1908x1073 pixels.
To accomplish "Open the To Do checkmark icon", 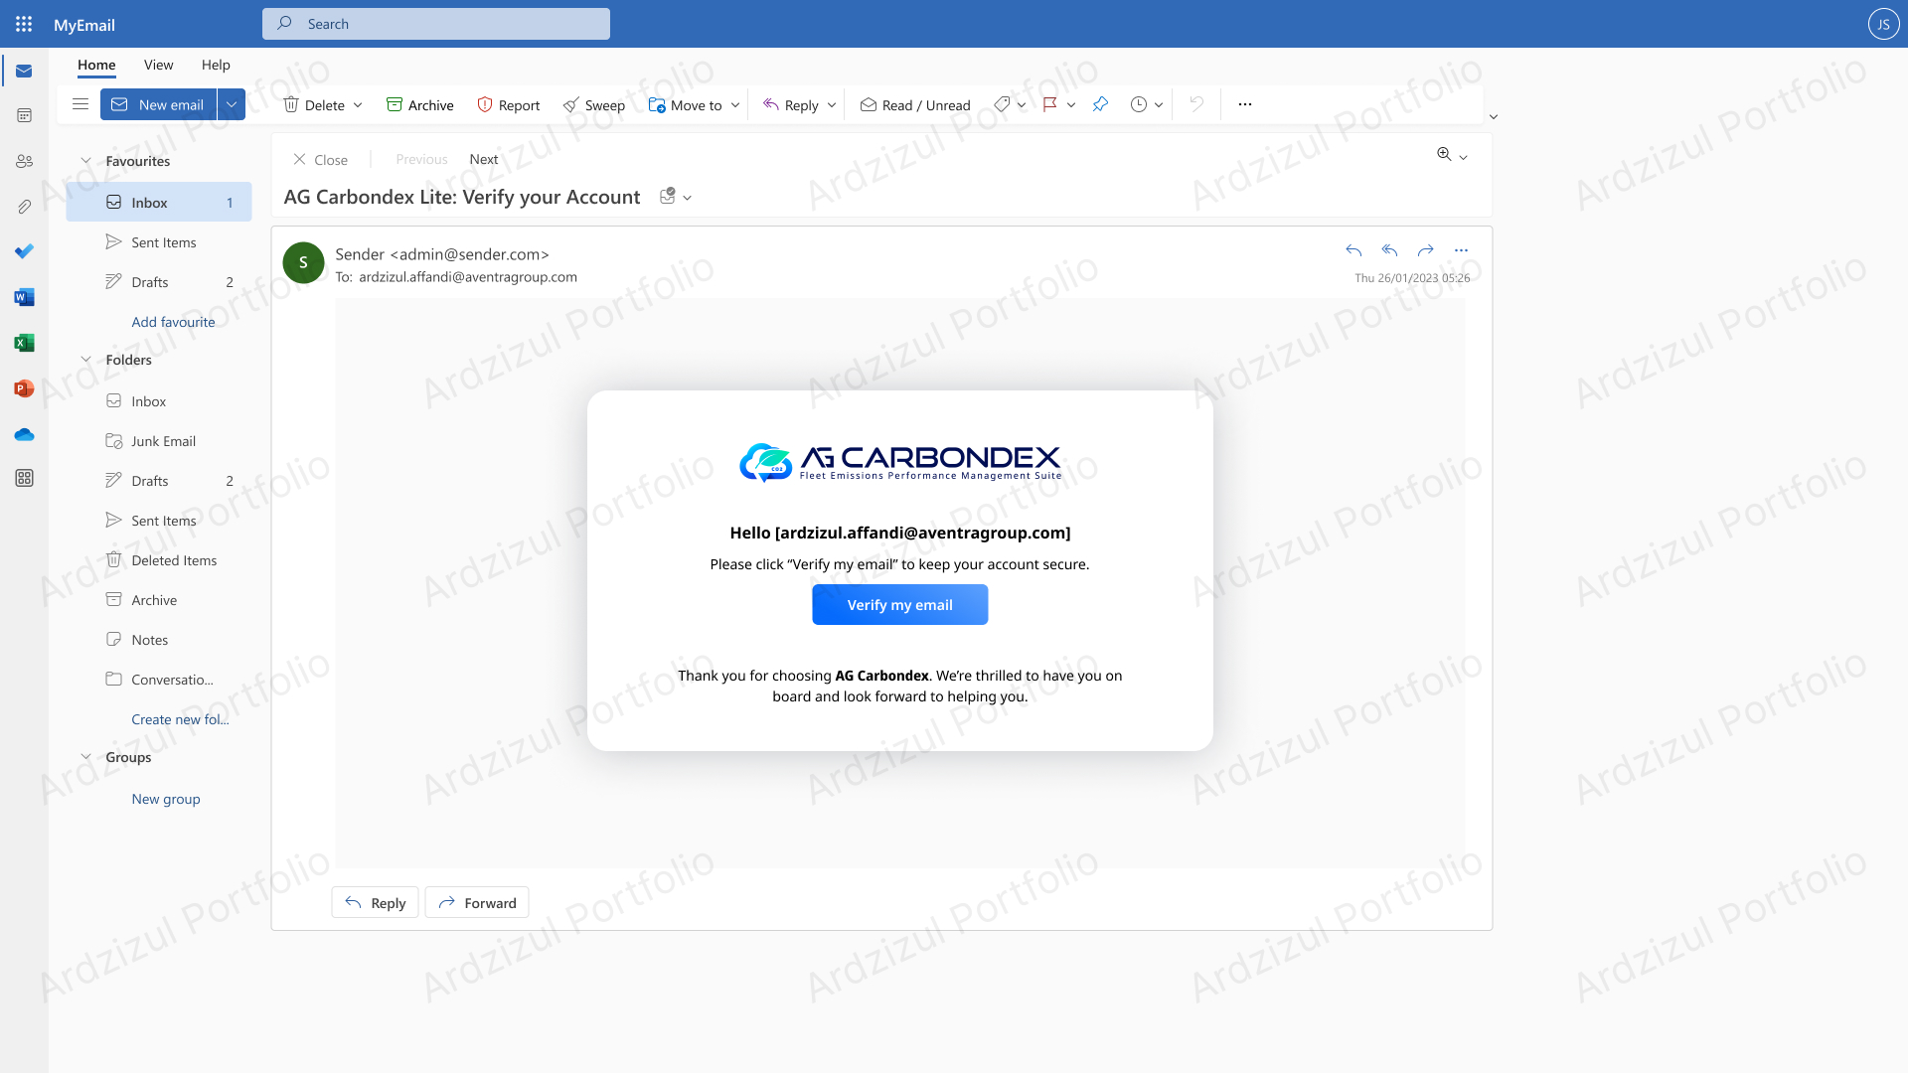I will [x=24, y=251].
